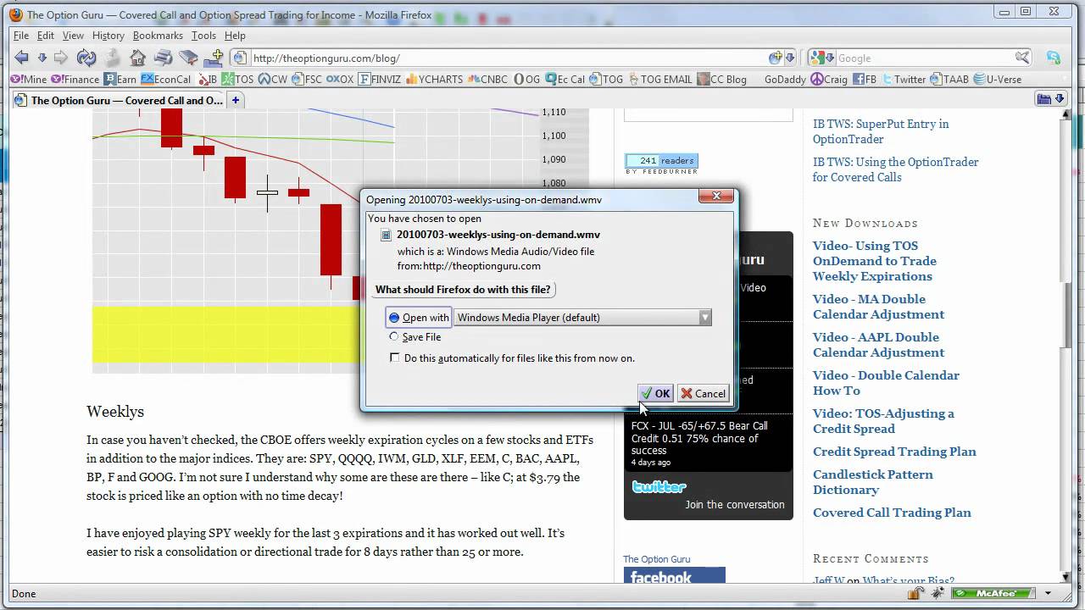Open Video - MA Double Calendar Adjustment link

[x=878, y=307]
